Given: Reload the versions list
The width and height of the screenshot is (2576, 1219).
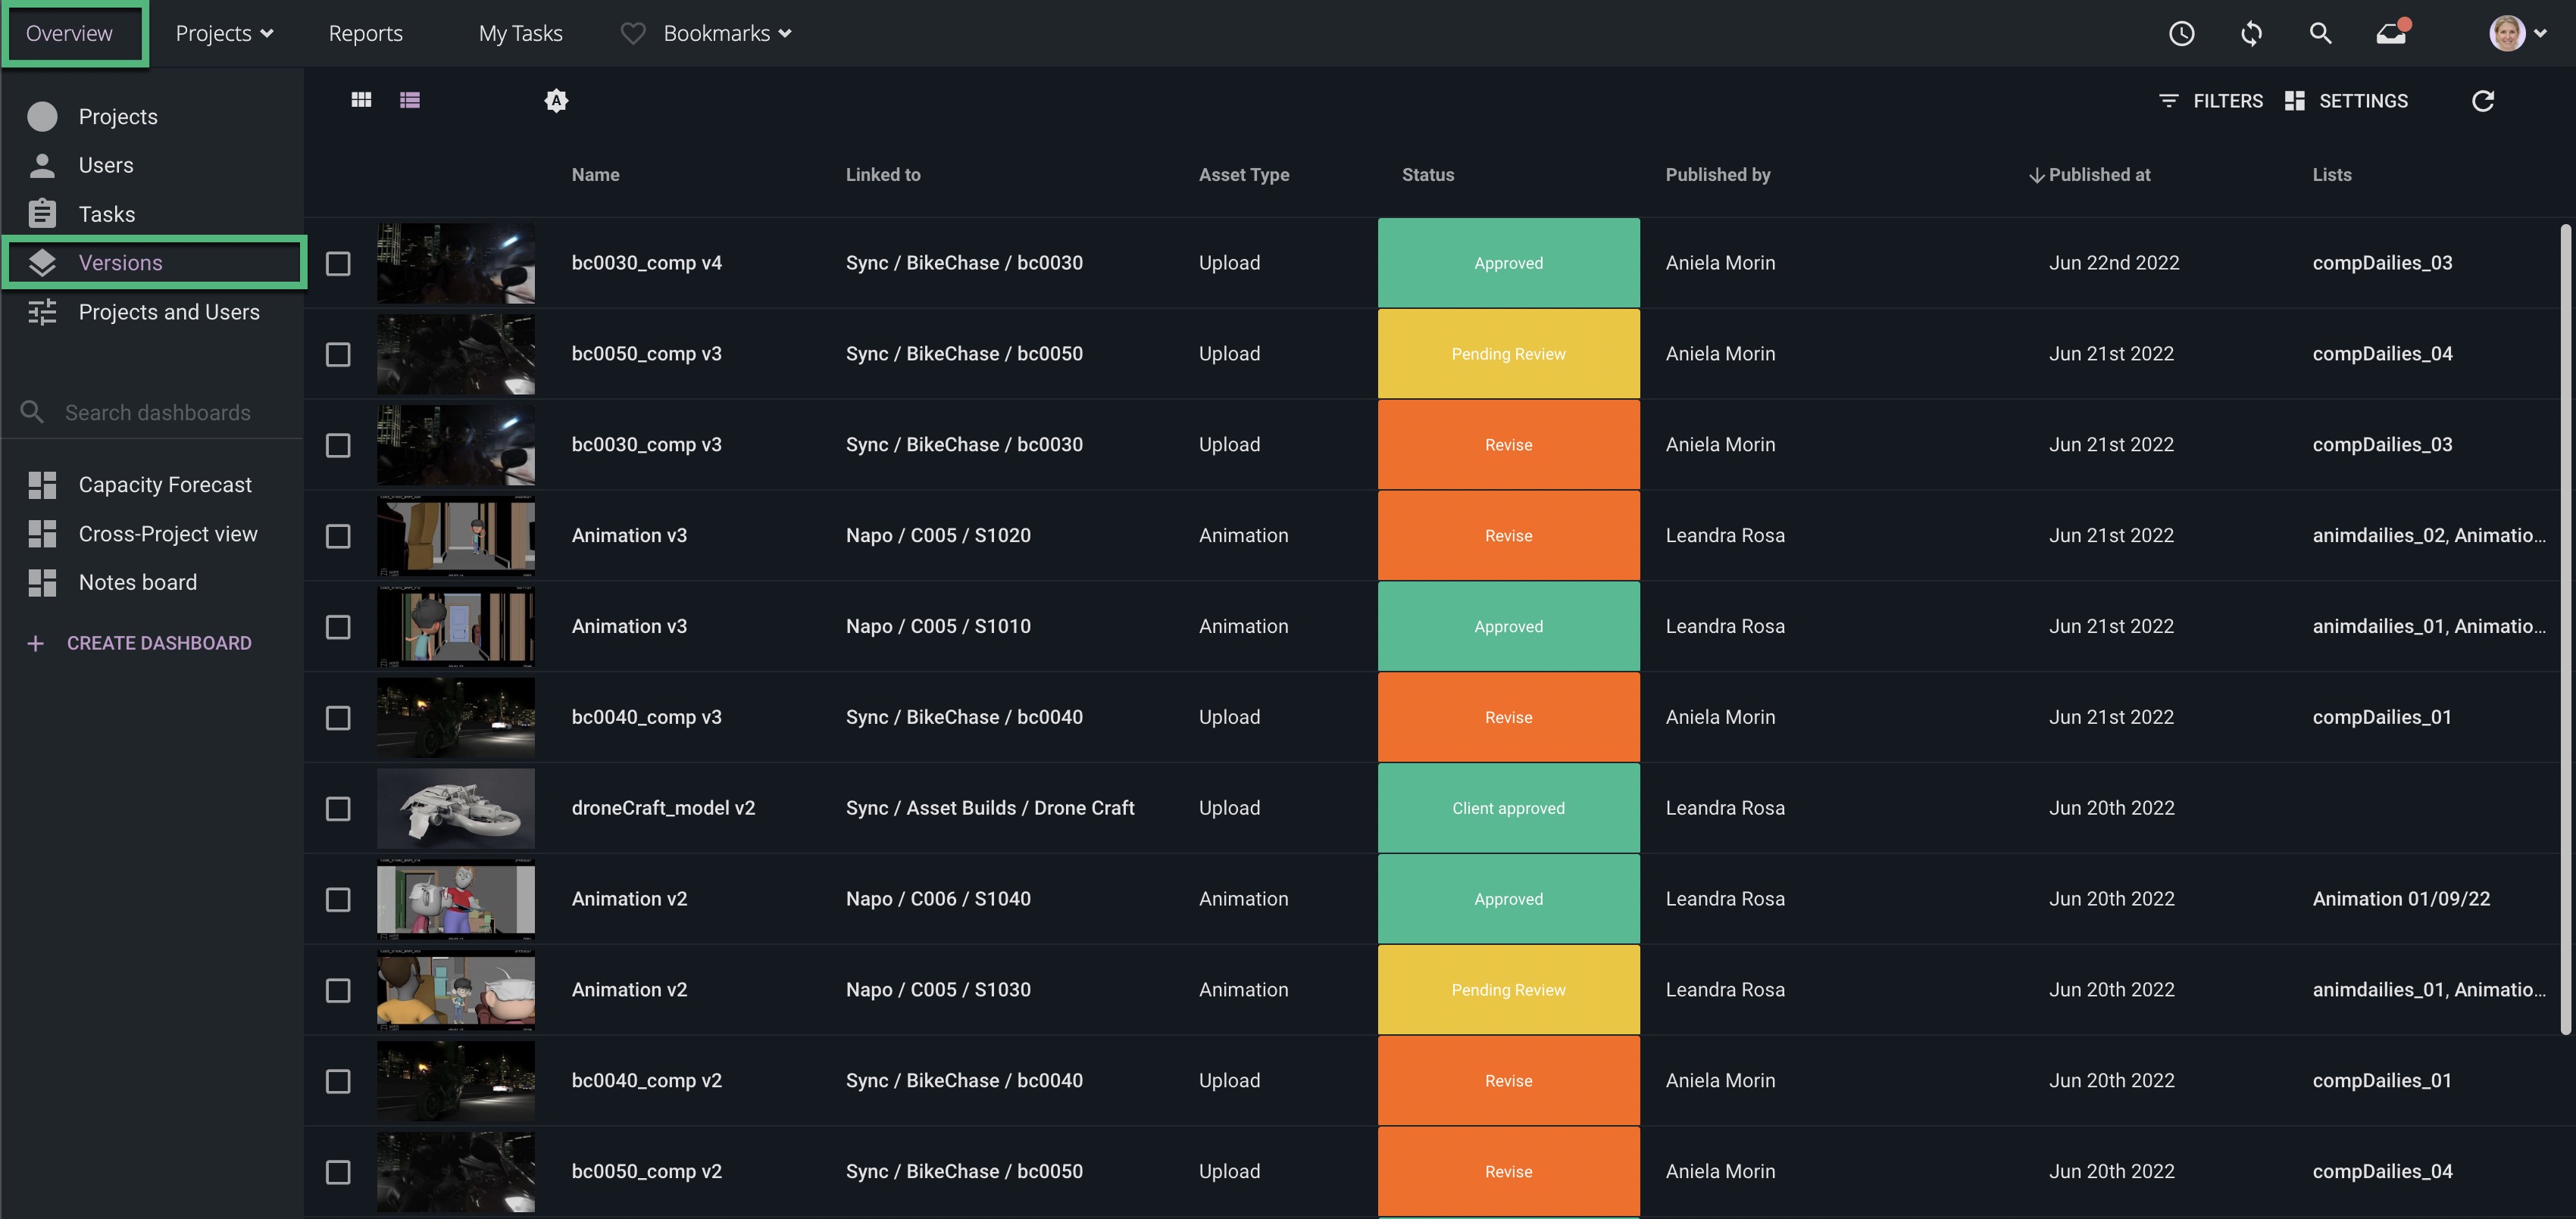Looking at the screenshot, I should 2482,101.
